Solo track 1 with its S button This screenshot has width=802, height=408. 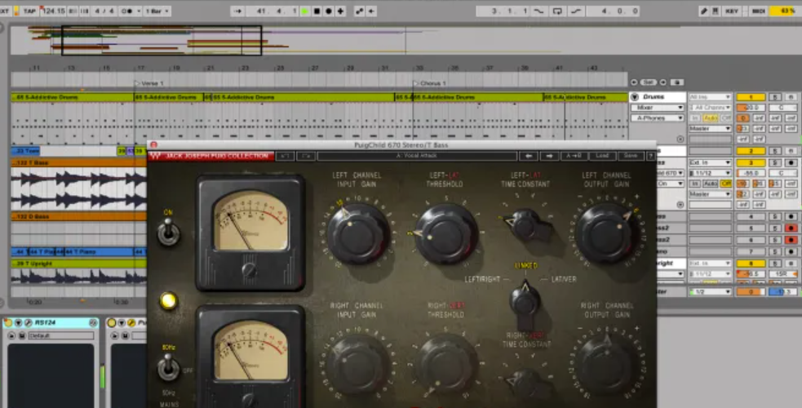pyautogui.click(x=775, y=96)
